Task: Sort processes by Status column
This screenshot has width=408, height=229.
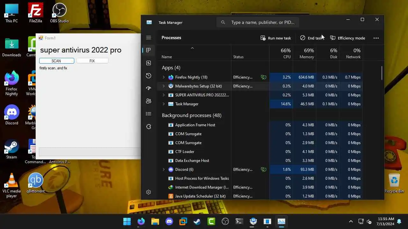Action: [x=251, y=53]
